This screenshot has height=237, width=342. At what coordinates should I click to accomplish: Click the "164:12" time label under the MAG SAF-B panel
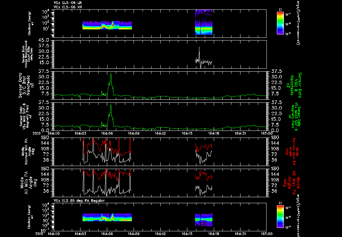coord(160,133)
